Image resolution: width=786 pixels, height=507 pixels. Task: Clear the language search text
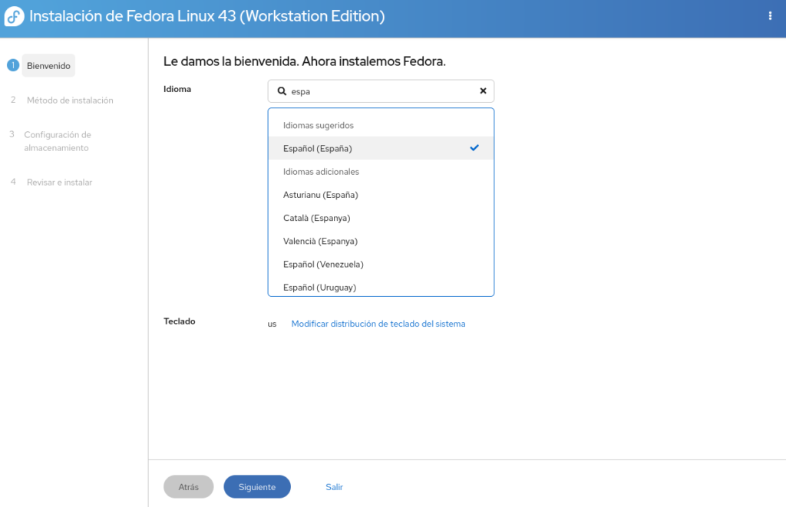pos(483,91)
